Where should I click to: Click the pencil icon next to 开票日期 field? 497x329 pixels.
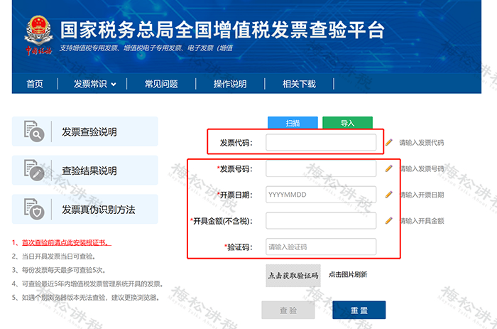click(389, 195)
